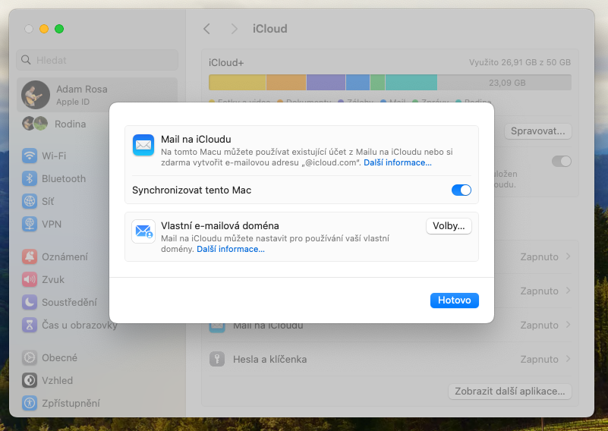Click the Zpřístupnění accessibility icon

(x=30, y=403)
